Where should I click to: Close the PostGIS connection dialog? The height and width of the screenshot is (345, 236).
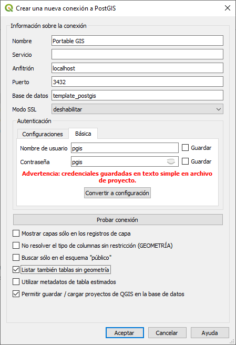(x=228, y=8)
